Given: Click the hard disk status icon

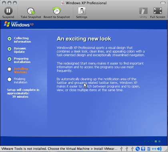Looking at the screenshot, I should tap(149, 149).
